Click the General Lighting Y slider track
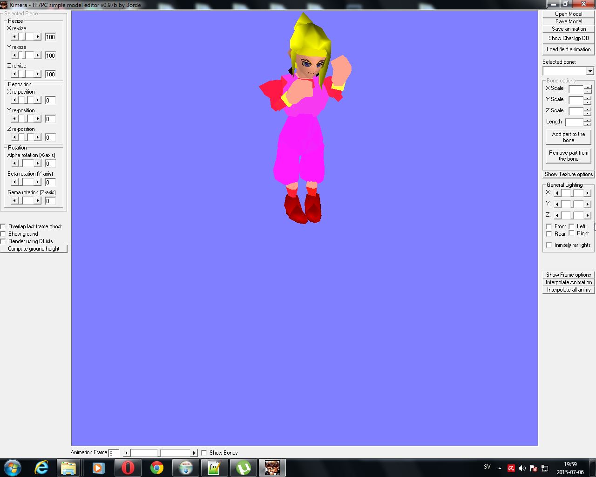596x477 pixels. click(572, 204)
